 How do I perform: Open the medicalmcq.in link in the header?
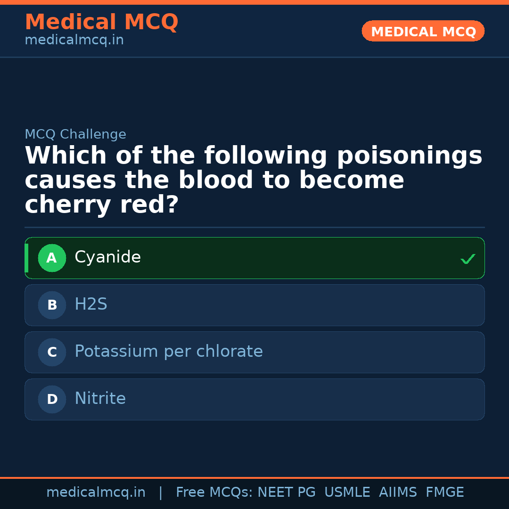pyautogui.click(x=74, y=40)
